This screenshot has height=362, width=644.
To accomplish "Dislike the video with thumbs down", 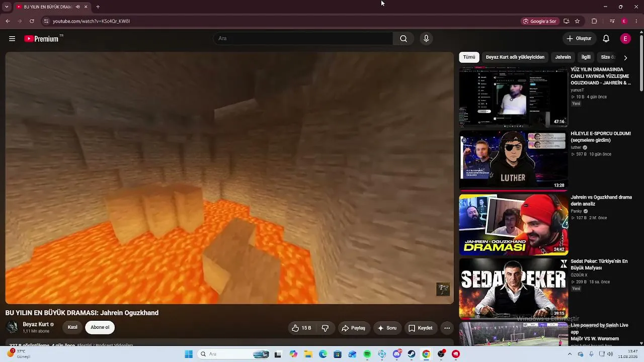I will click(325, 328).
